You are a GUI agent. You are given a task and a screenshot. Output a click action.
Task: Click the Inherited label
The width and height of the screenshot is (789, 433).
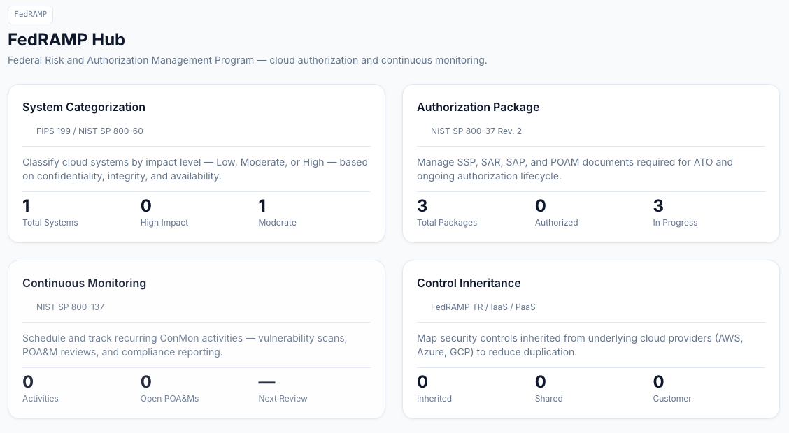(x=434, y=398)
